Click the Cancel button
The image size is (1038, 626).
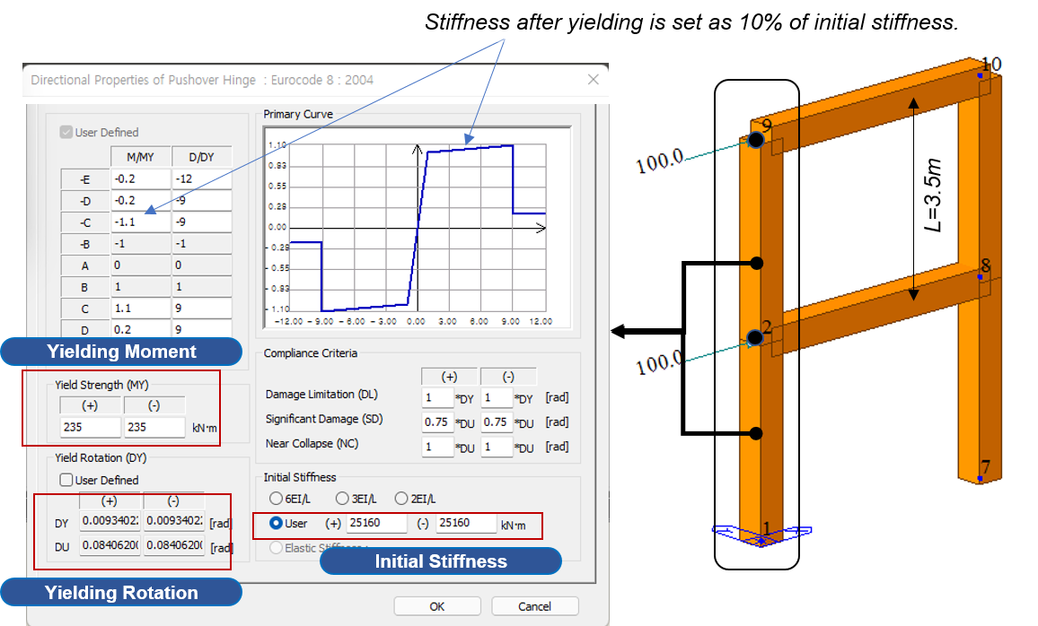point(534,605)
